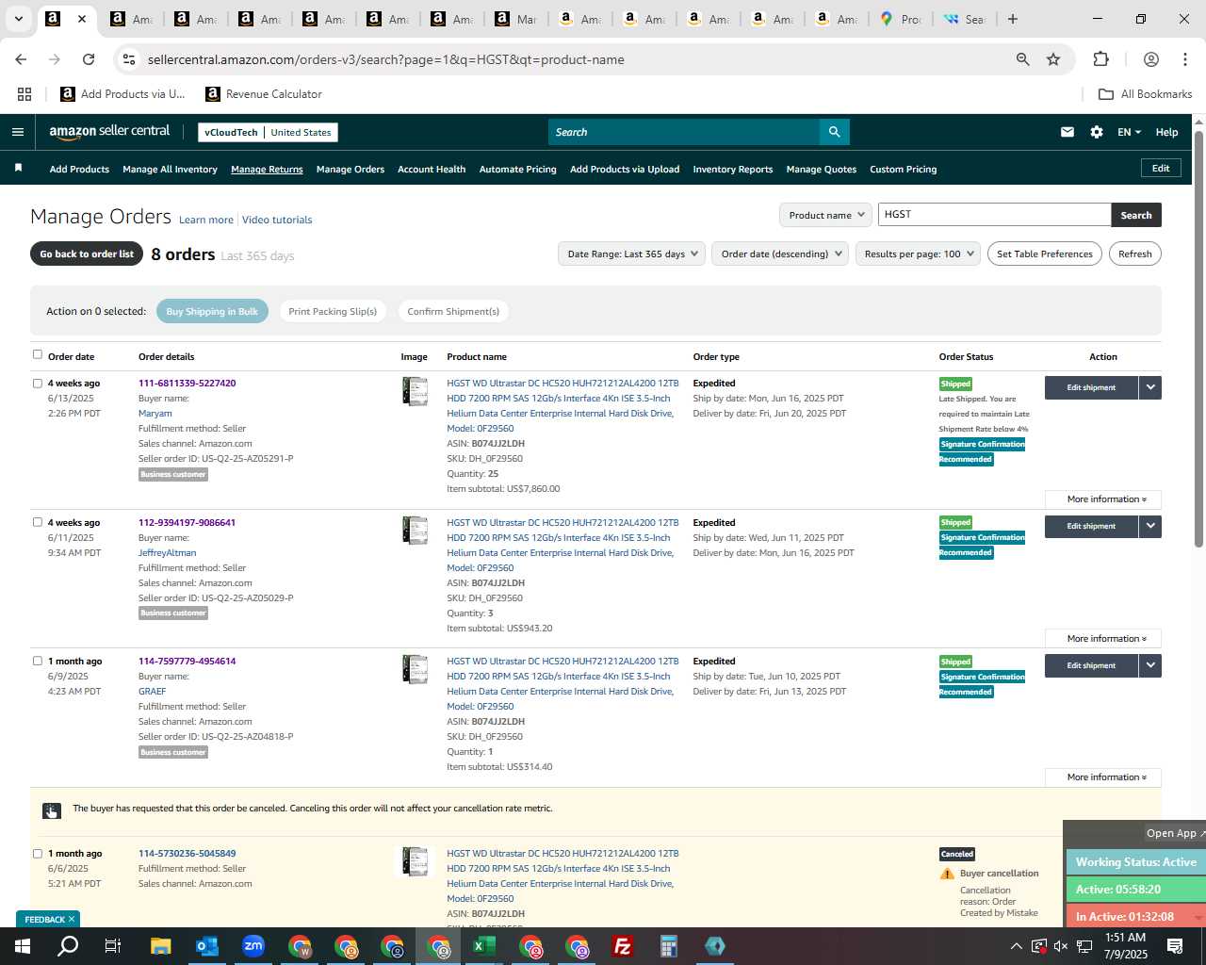Click Confirm Shipment(s) button
Screen dimensions: 1206x965
coord(453,311)
